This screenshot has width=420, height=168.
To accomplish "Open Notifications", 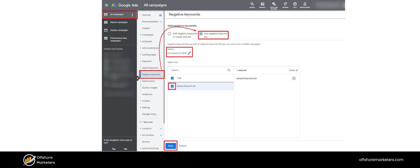I will coord(305,4).
